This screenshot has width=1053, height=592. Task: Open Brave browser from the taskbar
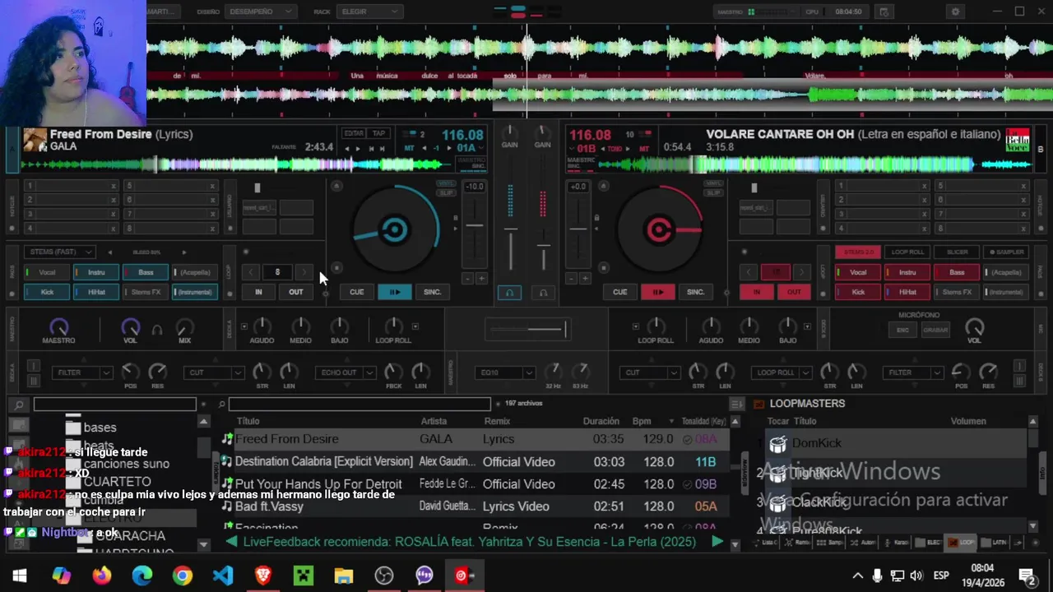tap(263, 576)
